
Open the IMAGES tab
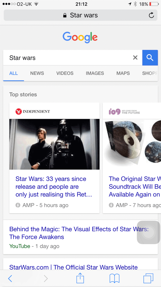95,73
